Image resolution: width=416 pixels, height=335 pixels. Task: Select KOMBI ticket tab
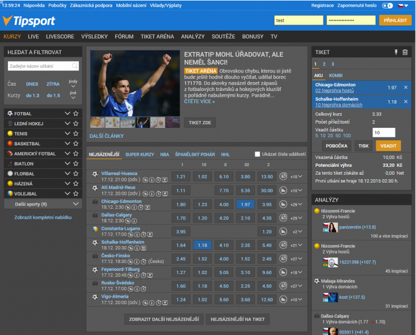(x=336, y=75)
